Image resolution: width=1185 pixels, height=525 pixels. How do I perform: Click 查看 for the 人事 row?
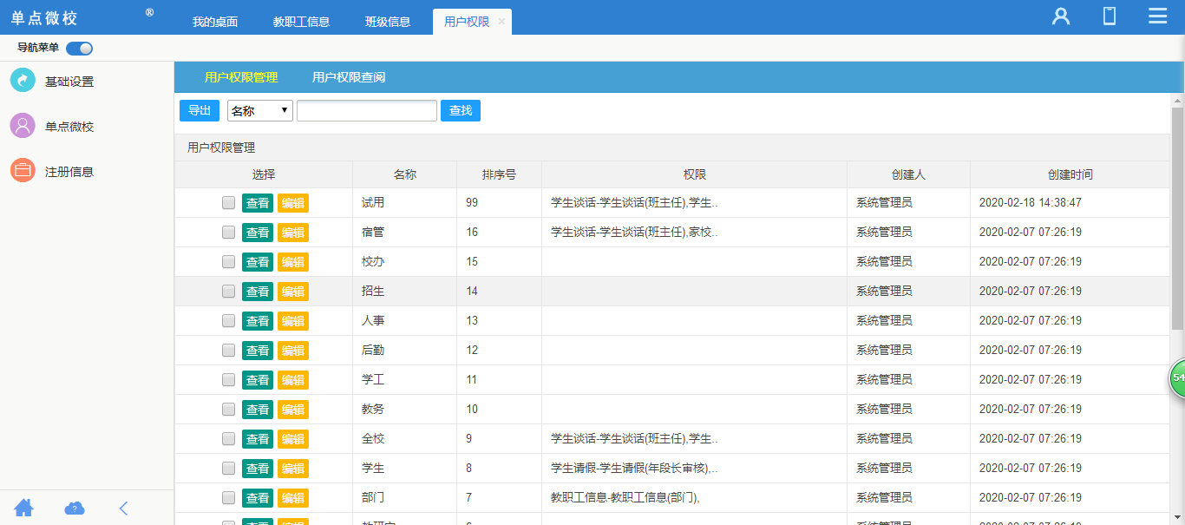[258, 321]
